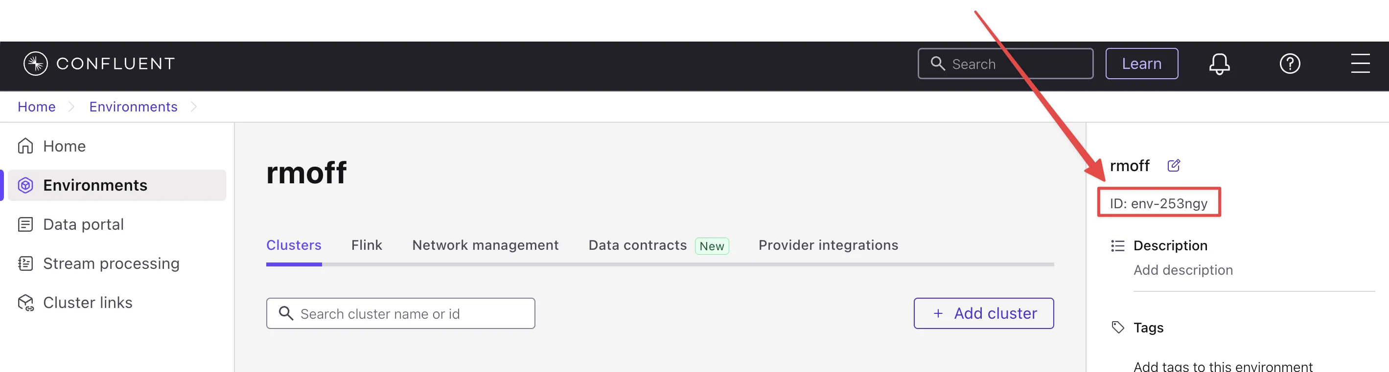Go to Home in sidebar
Viewport: 1389px width, 372px height.
click(64, 146)
